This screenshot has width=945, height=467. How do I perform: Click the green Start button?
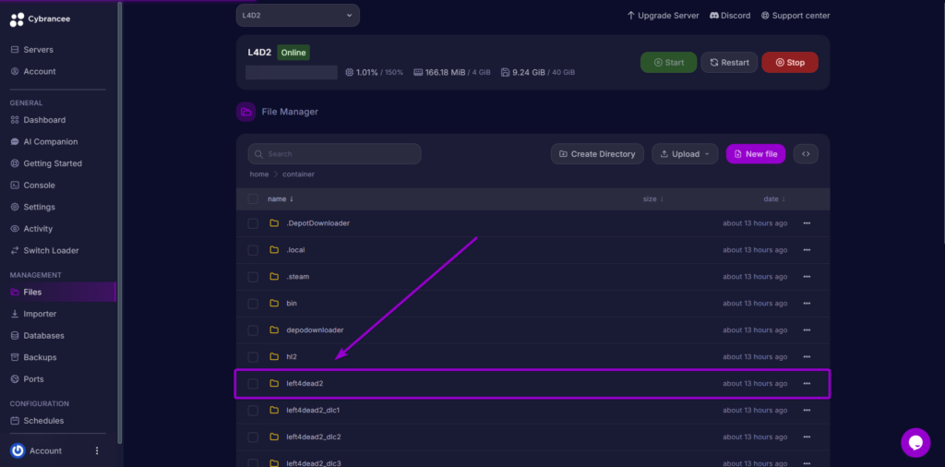pos(668,62)
